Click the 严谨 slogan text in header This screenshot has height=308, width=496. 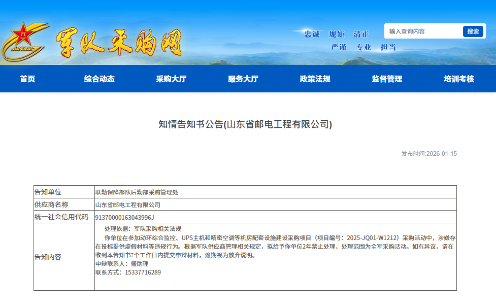[339, 47]
